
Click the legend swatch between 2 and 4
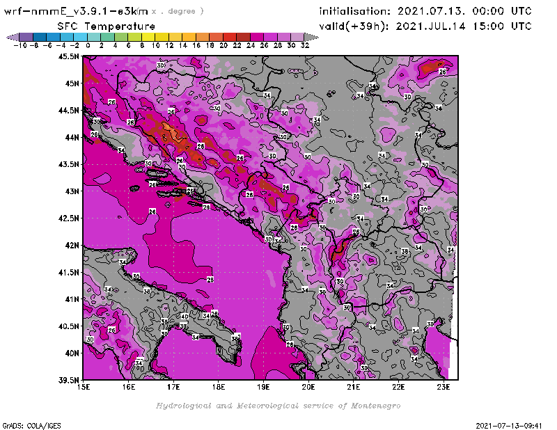click(x=108, y=37)
